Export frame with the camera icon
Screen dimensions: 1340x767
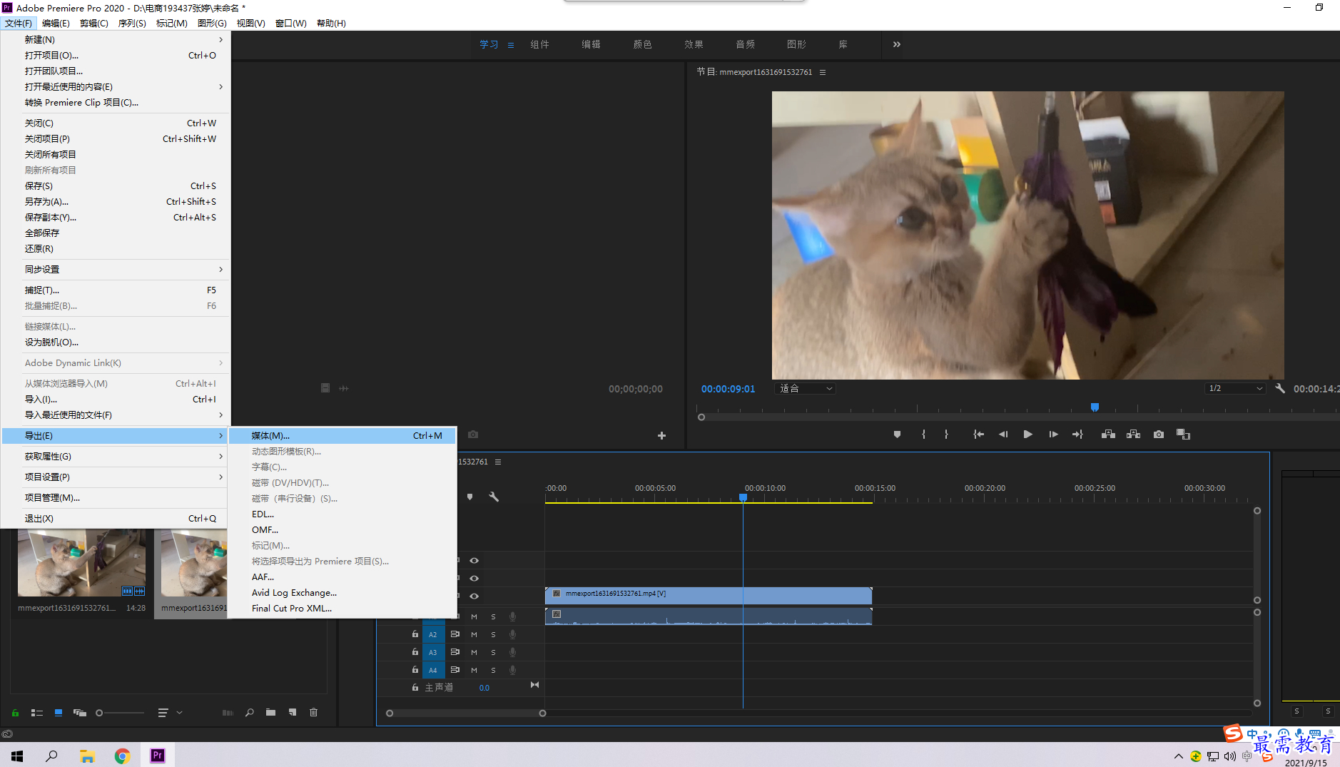[1159, 435]
